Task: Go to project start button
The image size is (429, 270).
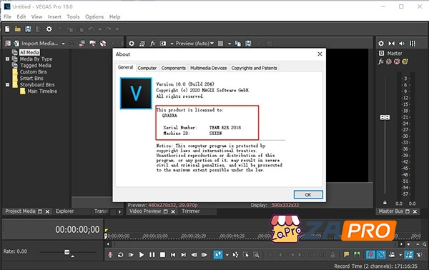Action: 173,255
